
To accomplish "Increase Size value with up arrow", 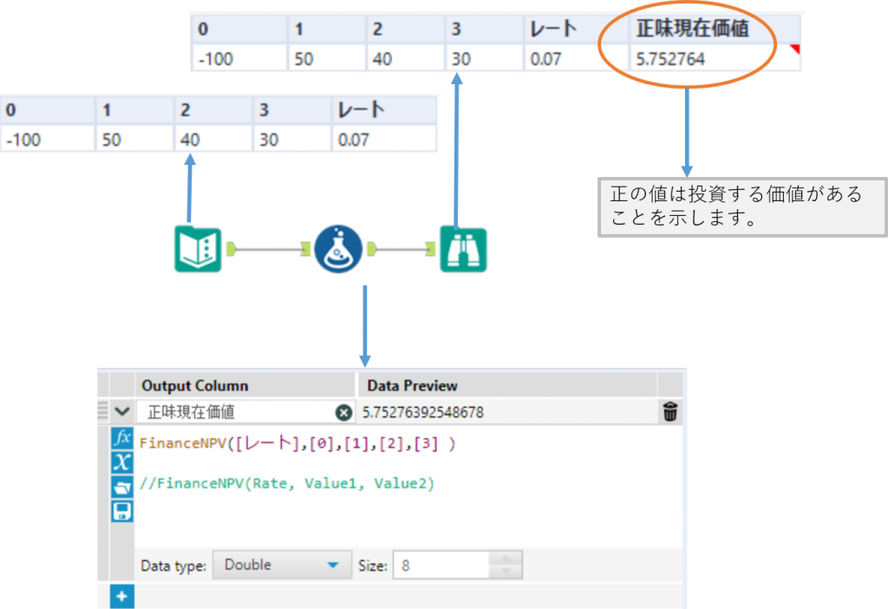I will pos(507,558).
